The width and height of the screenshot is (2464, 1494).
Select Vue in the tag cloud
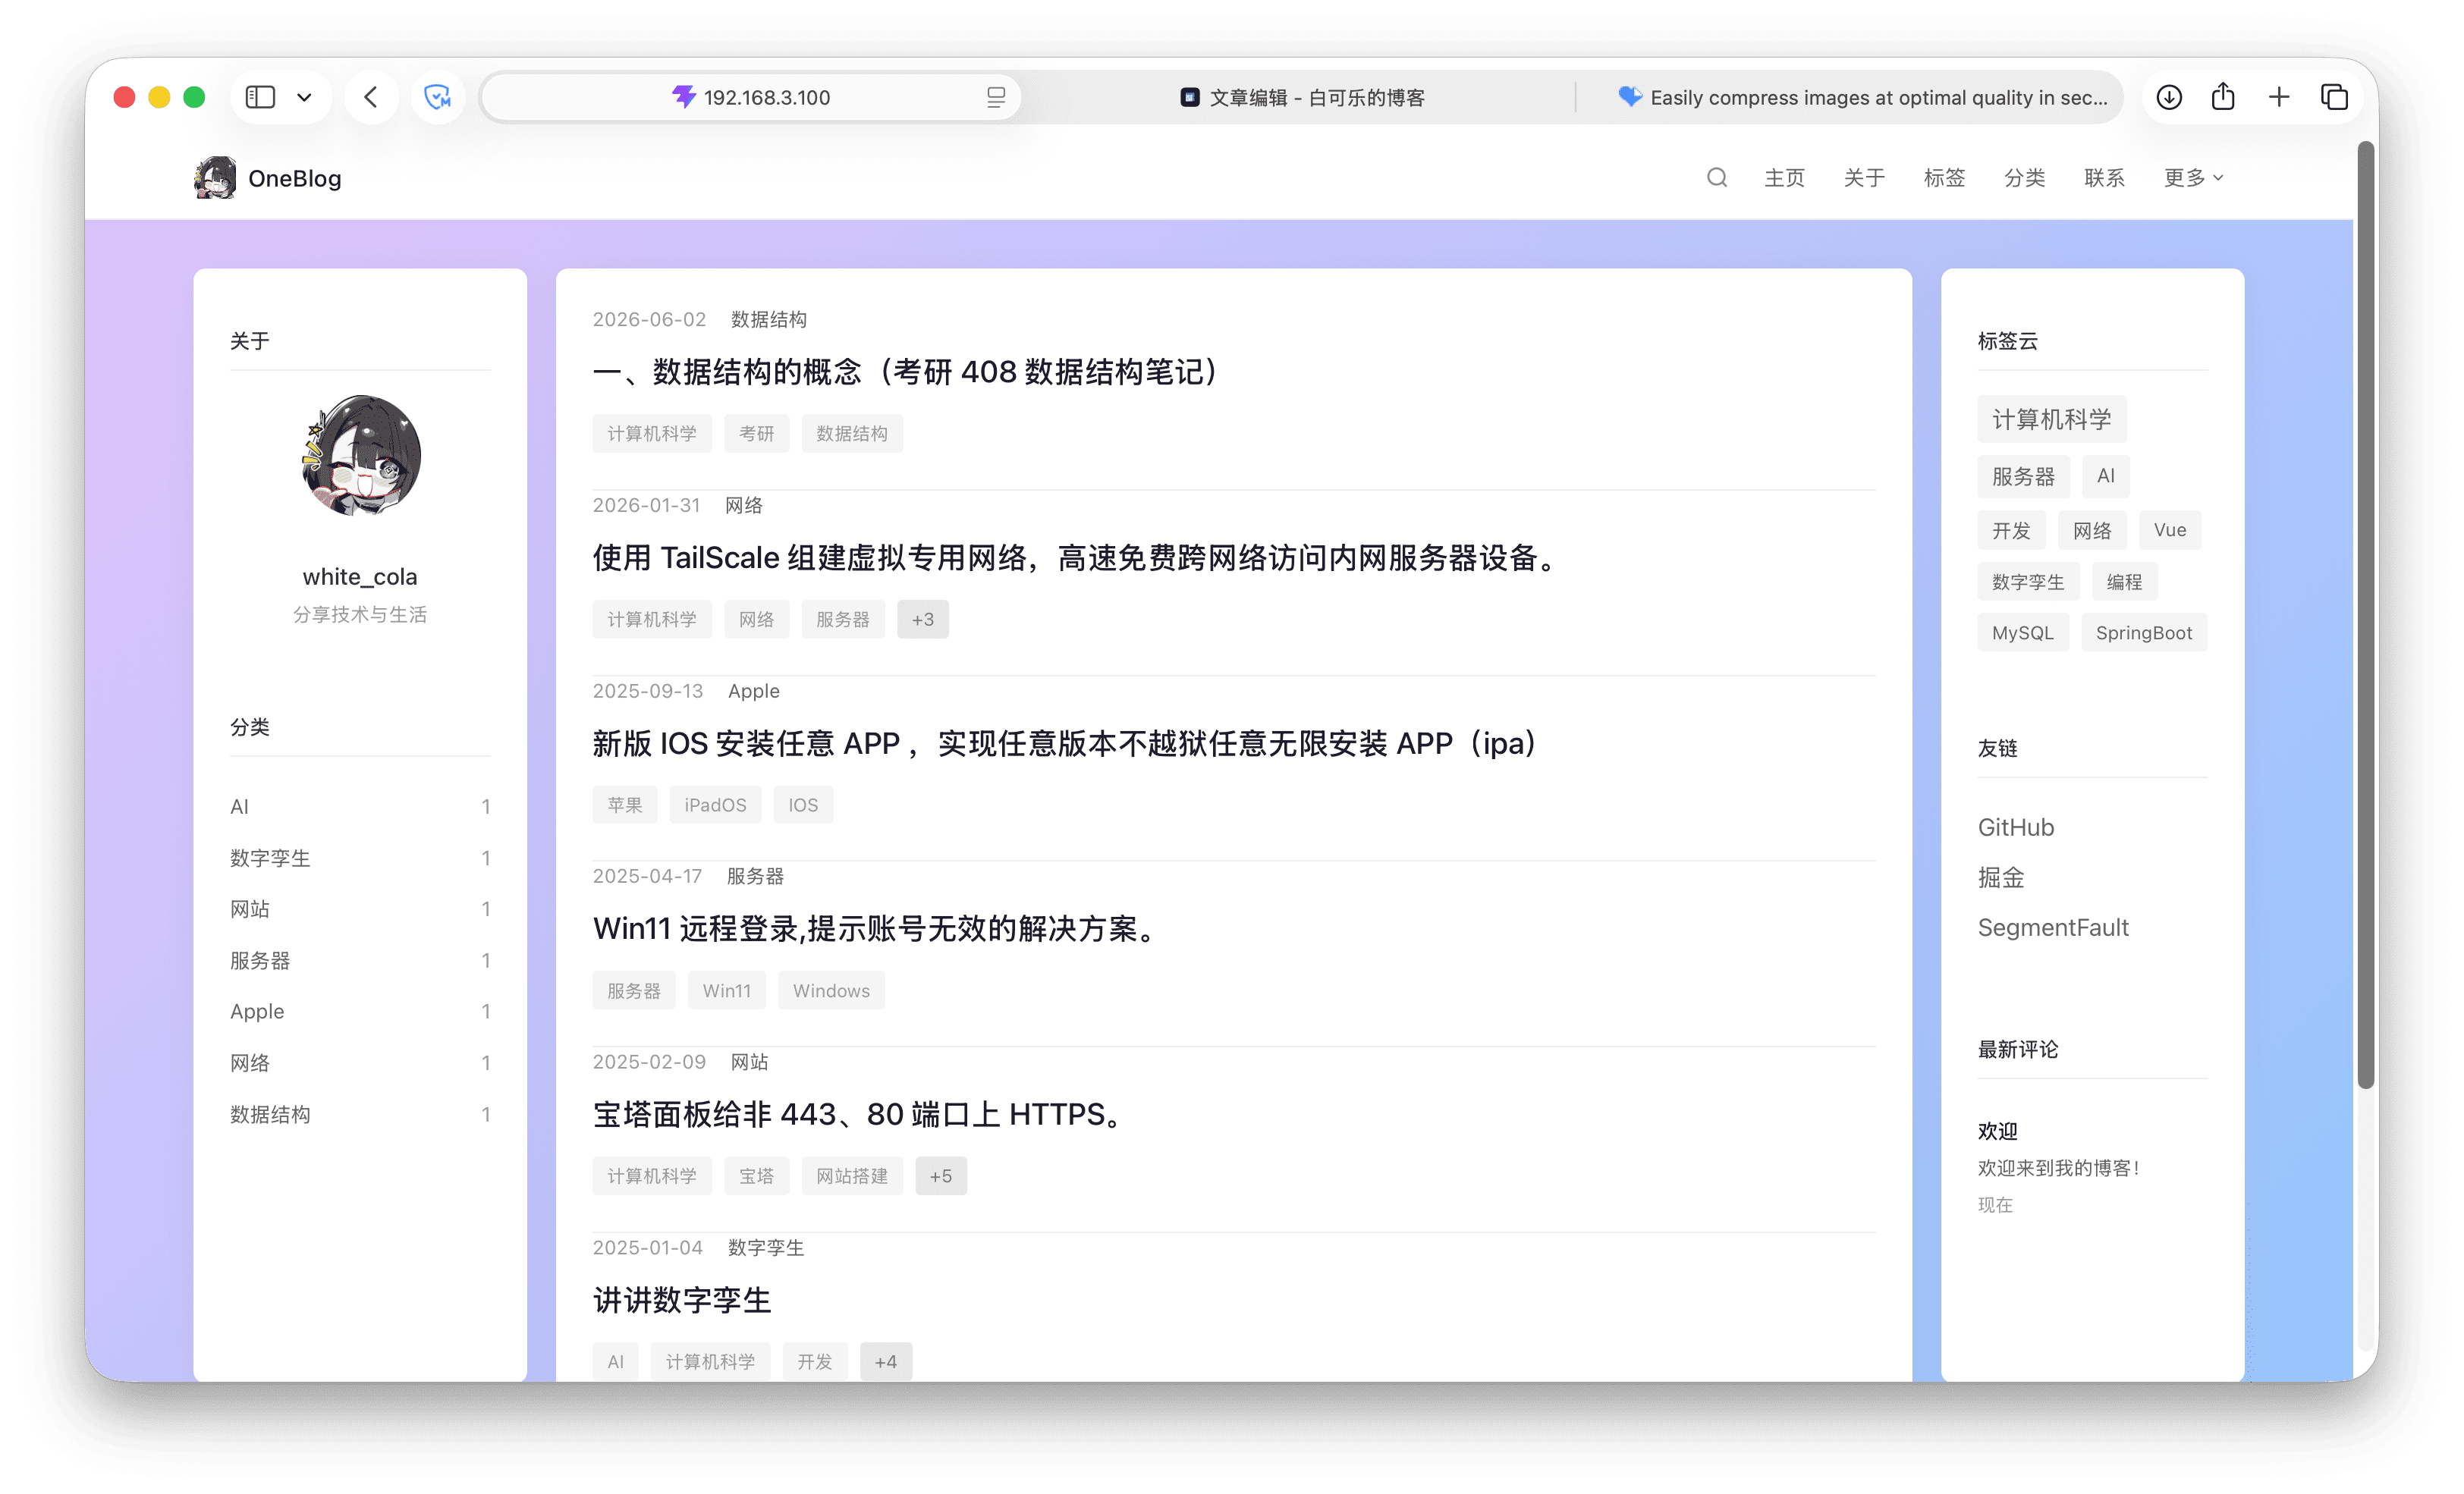(2170, 531)
